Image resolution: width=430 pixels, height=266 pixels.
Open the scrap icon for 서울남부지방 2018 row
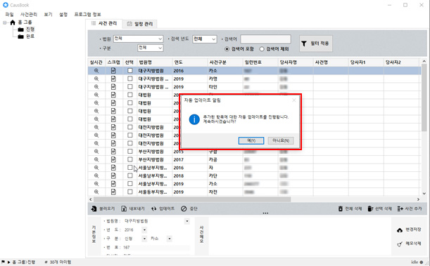coord(113,175)
